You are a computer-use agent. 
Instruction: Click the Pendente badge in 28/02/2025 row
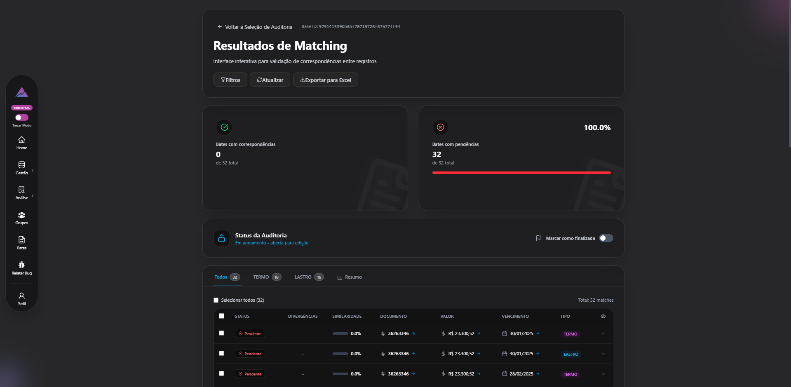[x=250, y=374]
